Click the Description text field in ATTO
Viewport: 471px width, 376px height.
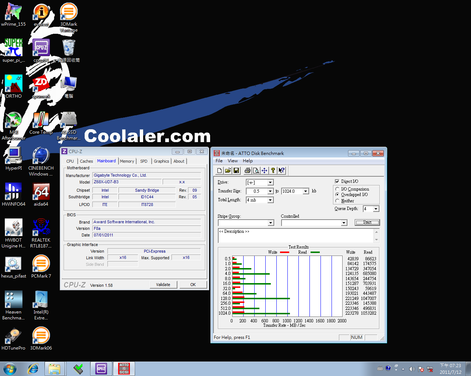point(296,236)
